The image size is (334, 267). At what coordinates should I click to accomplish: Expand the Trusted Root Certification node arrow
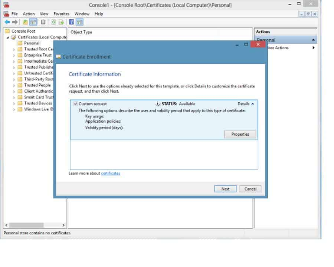[14, 49]
